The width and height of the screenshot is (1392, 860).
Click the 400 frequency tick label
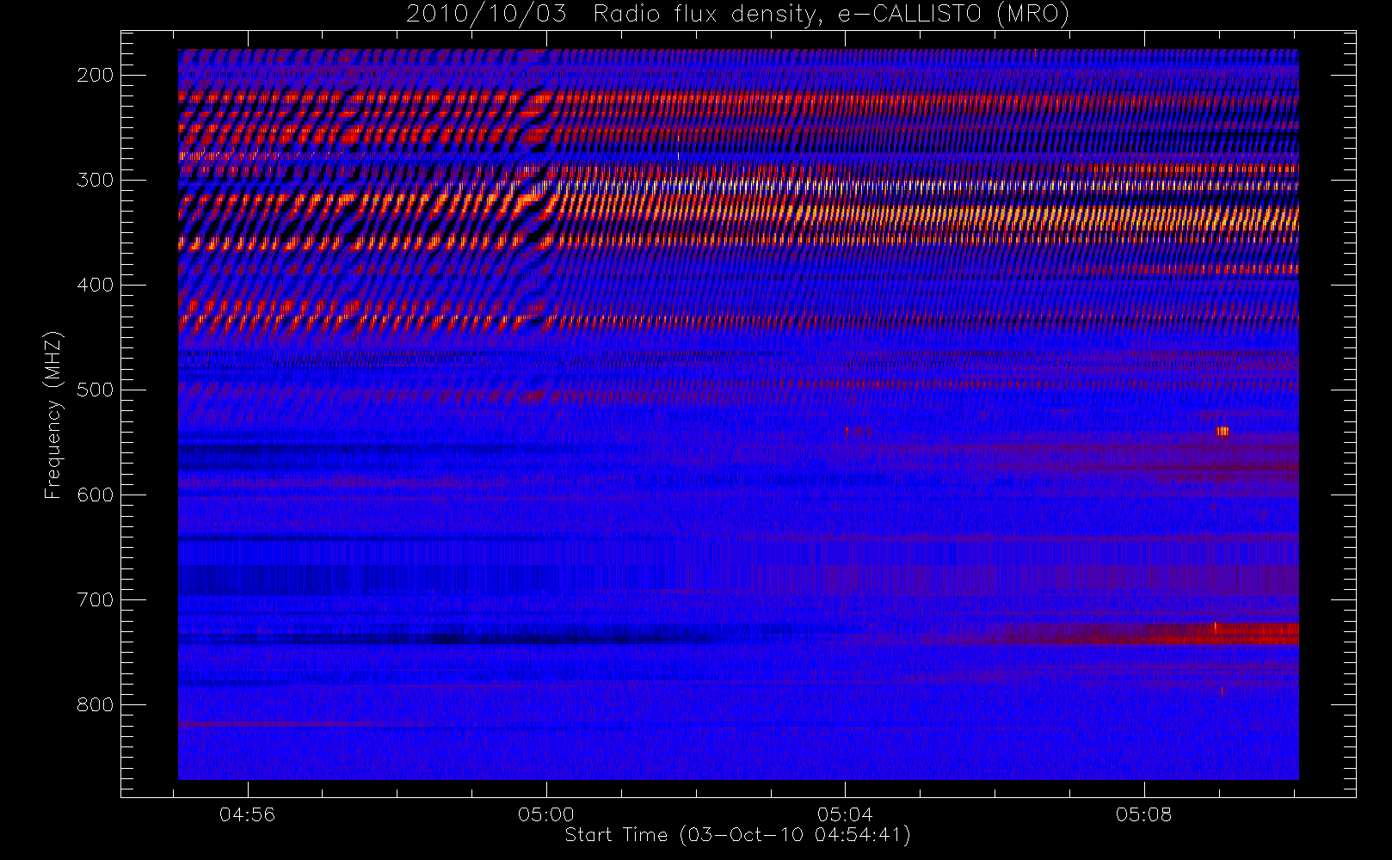point(95,285)
